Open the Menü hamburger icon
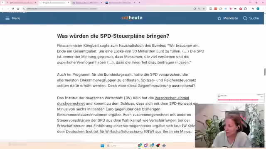Screen dimensions: 266x149 [x=7, y=18]
